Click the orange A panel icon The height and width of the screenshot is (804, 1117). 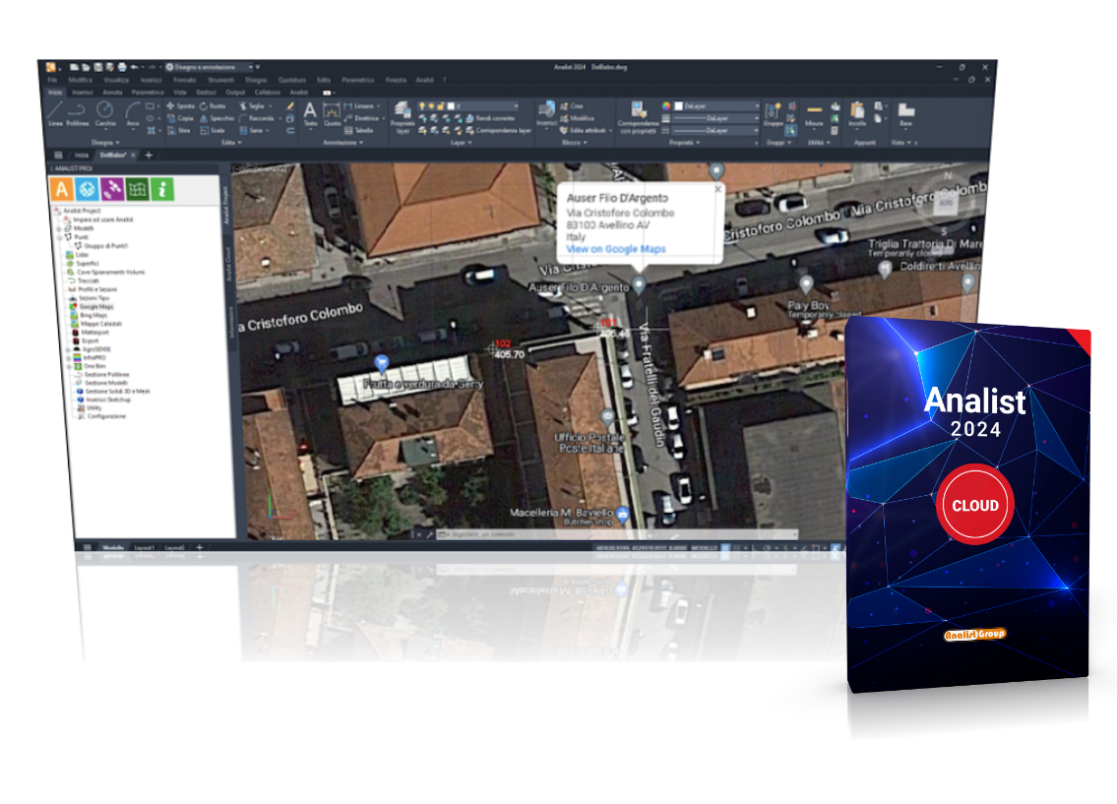click(x=61, y=189)
